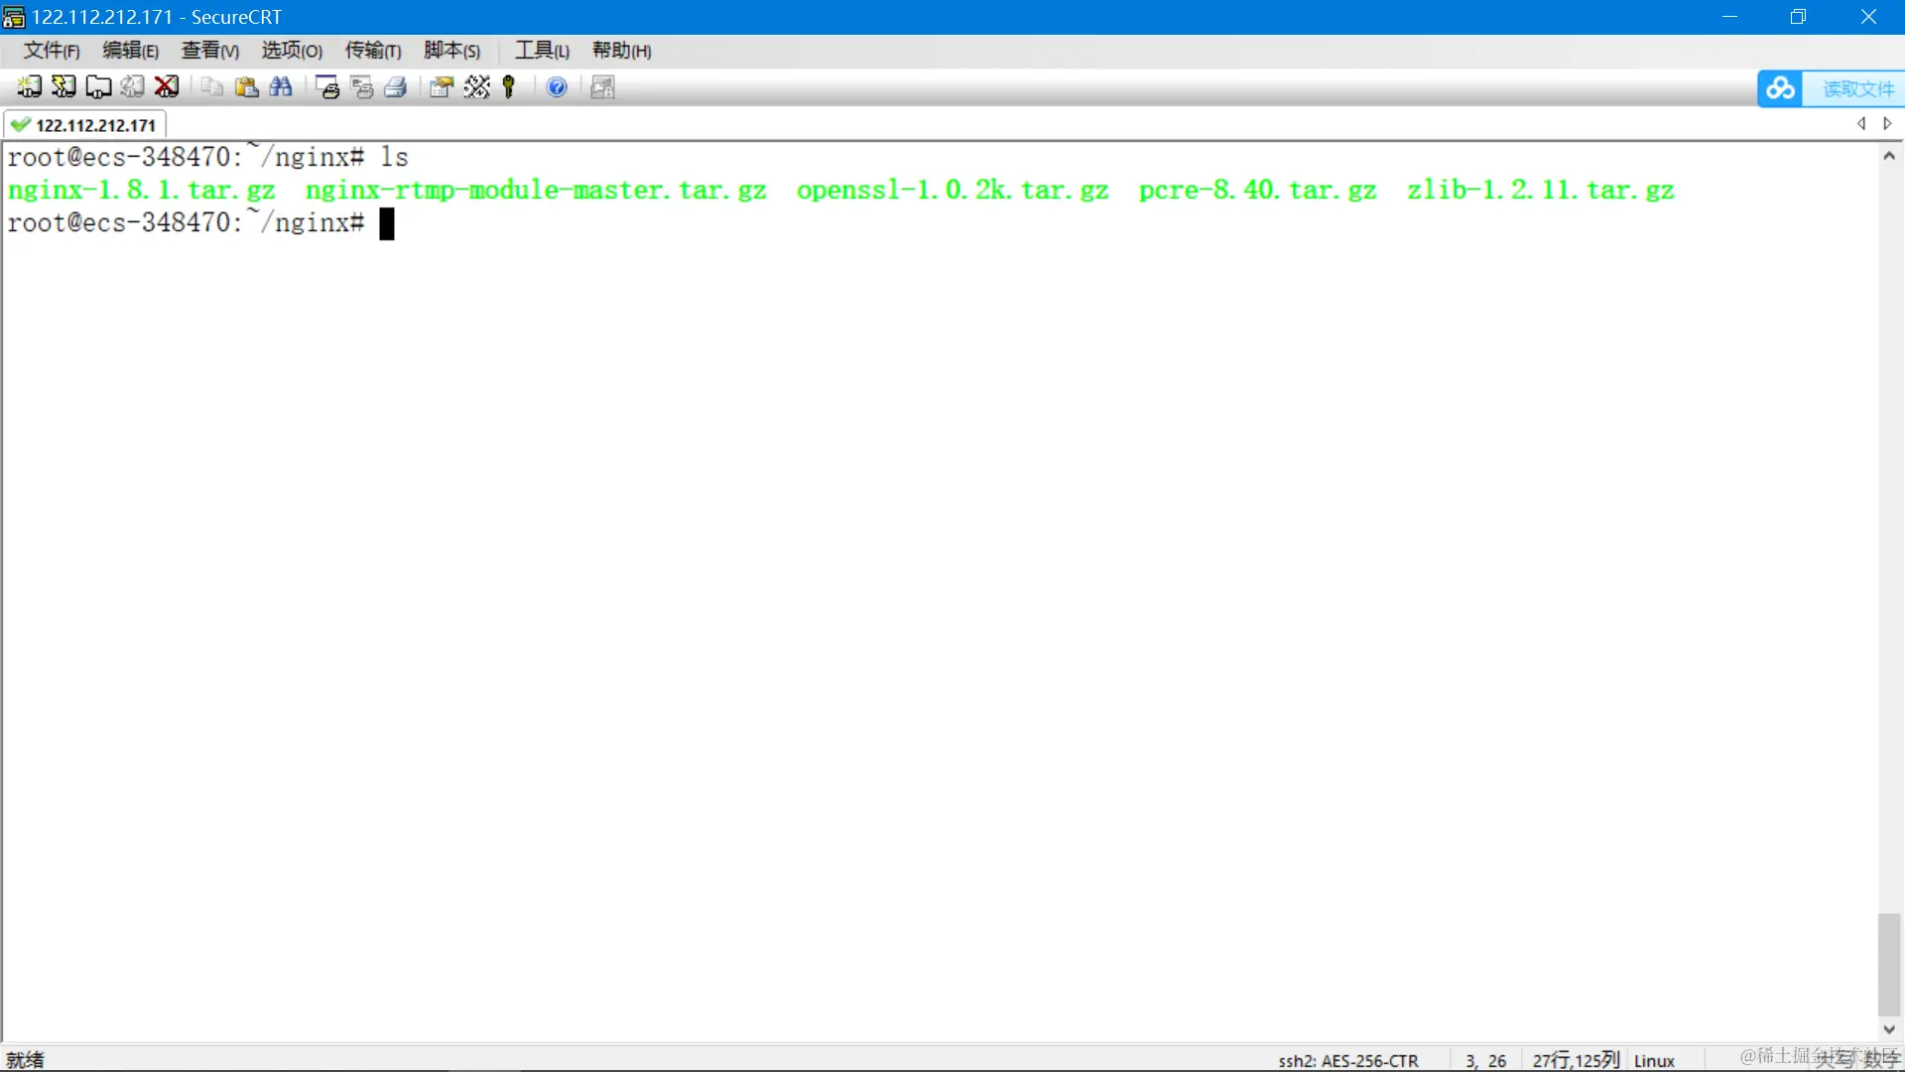Click the Connect toolbar icon
Viewport: 1905px width, 1072px height.
[29, 87]
